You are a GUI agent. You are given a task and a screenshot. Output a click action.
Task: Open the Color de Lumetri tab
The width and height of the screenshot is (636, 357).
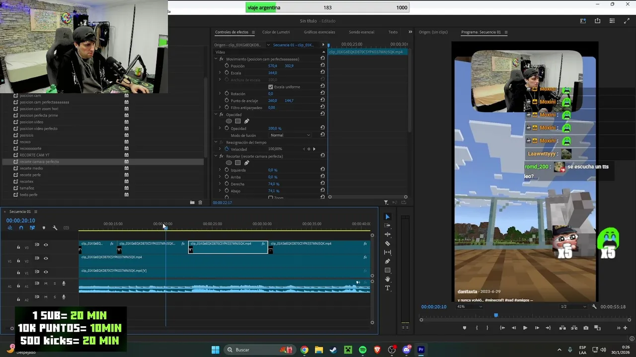click(276, 32)
